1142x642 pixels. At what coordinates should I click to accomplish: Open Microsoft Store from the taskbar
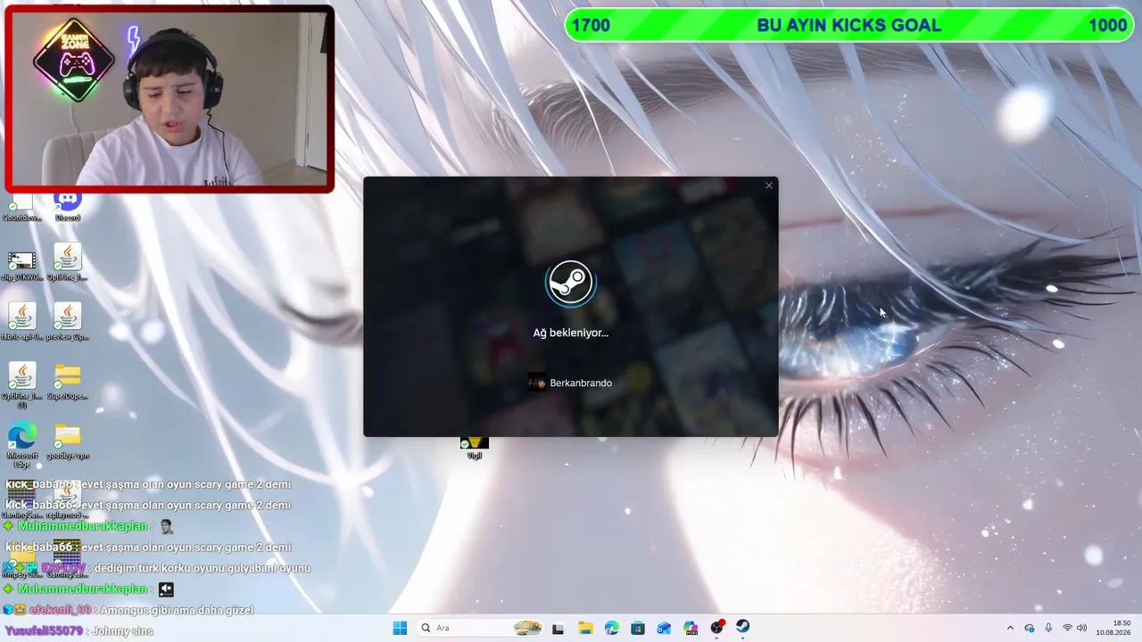638,628
